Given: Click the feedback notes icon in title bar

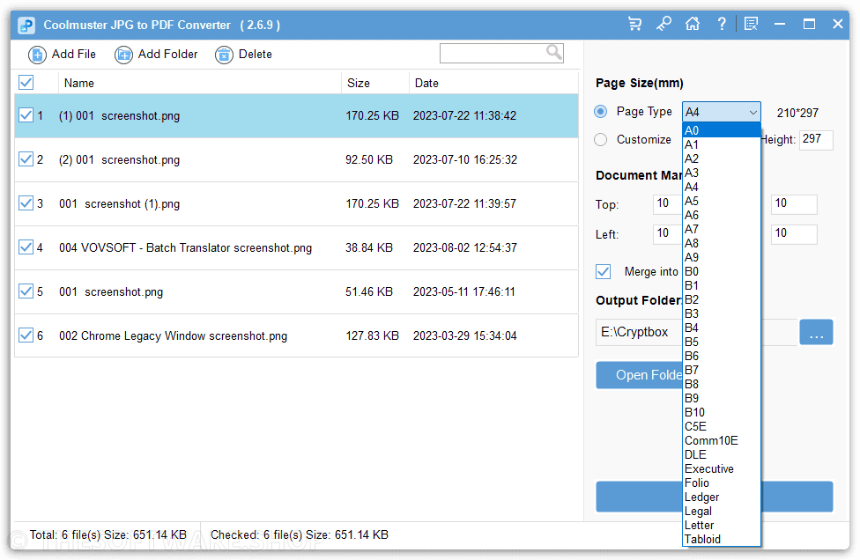Looking at the screenshot, I should coord(751,24).
